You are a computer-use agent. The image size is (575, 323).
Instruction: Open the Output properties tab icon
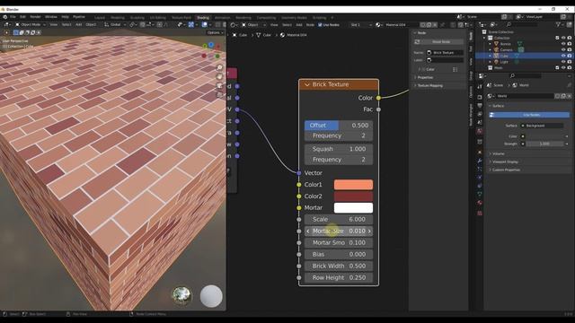pos(480,106)
